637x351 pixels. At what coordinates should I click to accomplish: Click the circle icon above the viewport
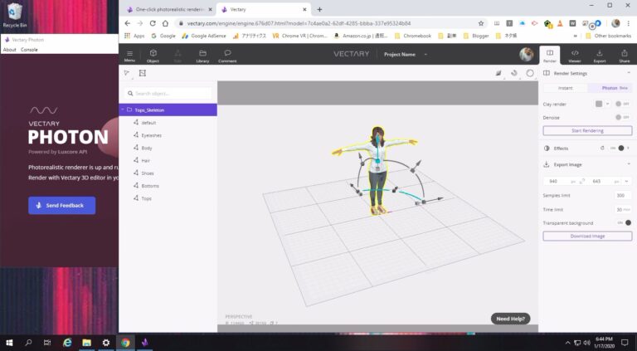point(530,73)
